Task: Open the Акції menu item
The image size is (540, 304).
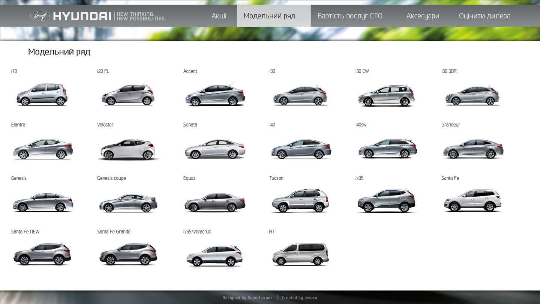Action: coord(219,16)
